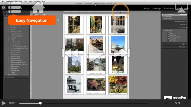The image size is (191, 107).
Task: Open the Help menu
Action: [x=43, y=1]
